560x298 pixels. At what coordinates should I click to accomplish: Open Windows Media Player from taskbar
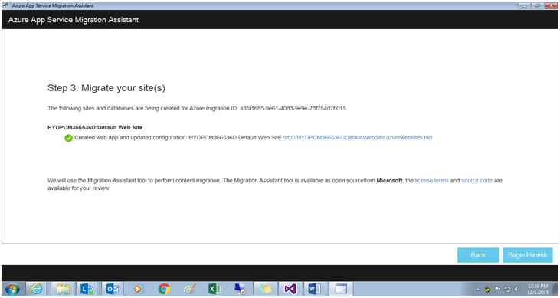(x=138, y=289)
